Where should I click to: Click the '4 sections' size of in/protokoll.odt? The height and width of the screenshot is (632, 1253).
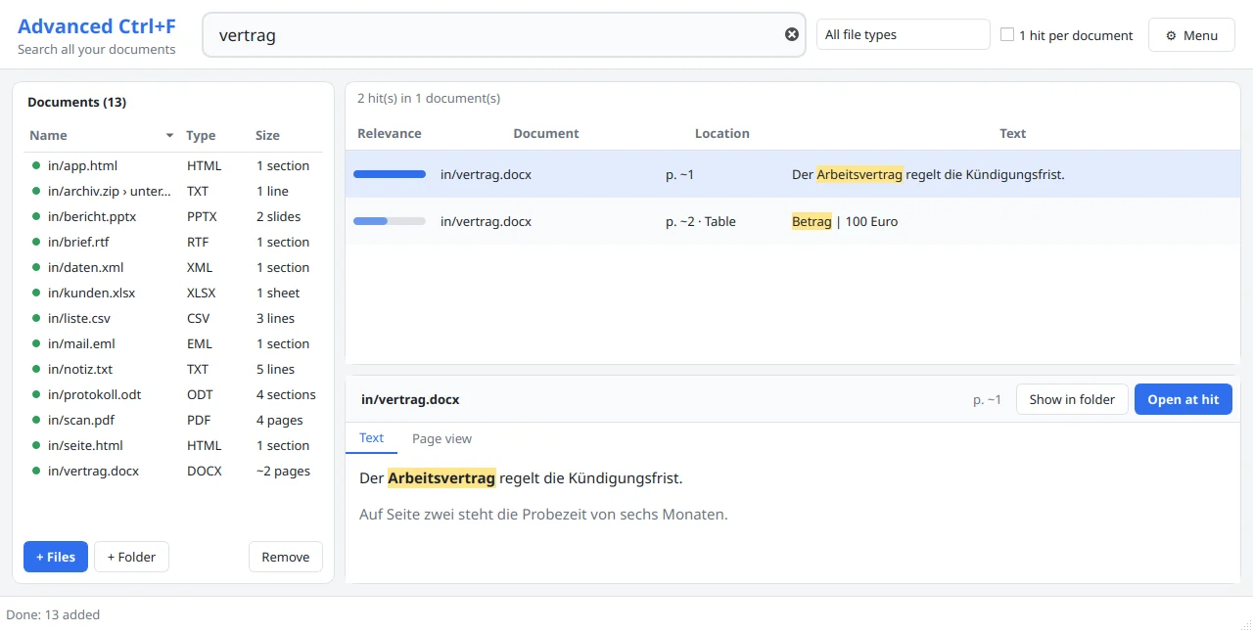[286, 395]
